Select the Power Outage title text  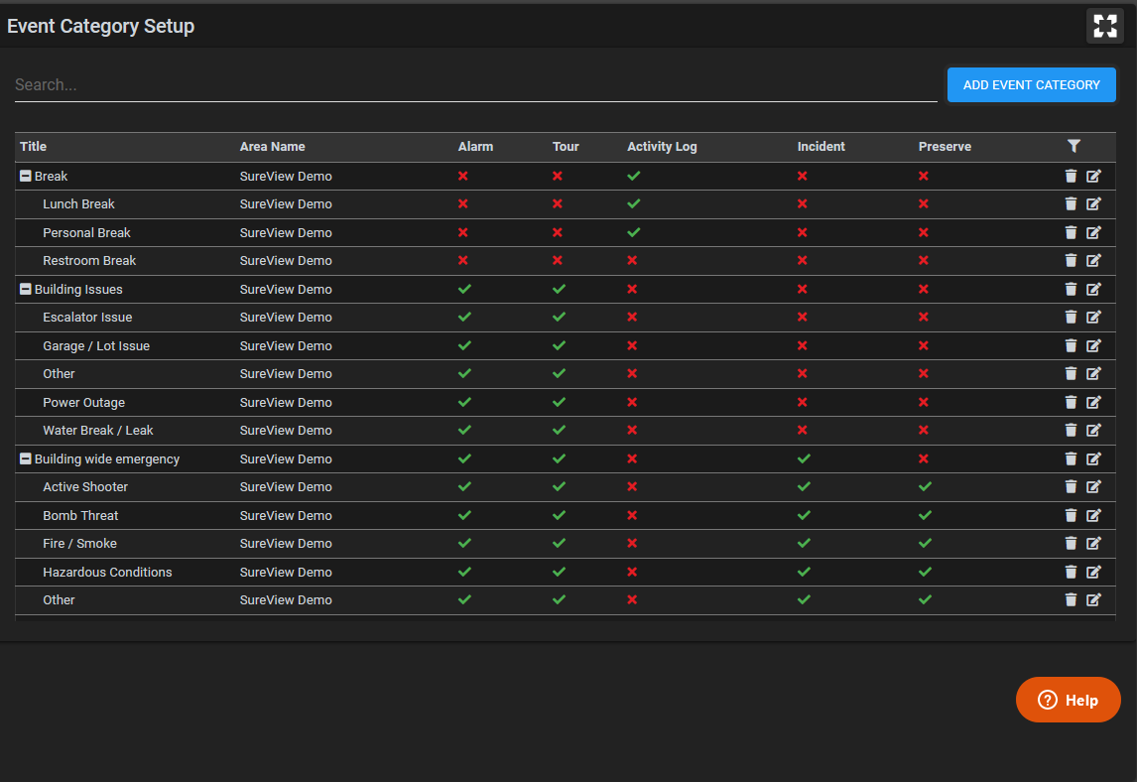pos(83,402)
